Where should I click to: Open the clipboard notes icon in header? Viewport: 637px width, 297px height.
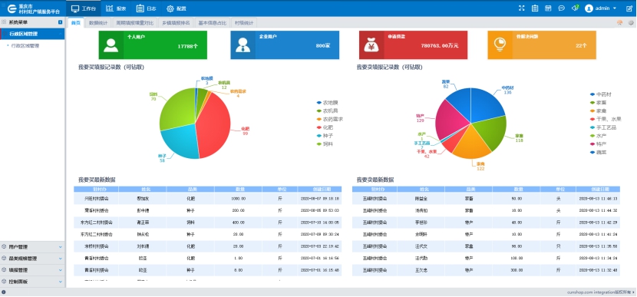coord(535,8)
